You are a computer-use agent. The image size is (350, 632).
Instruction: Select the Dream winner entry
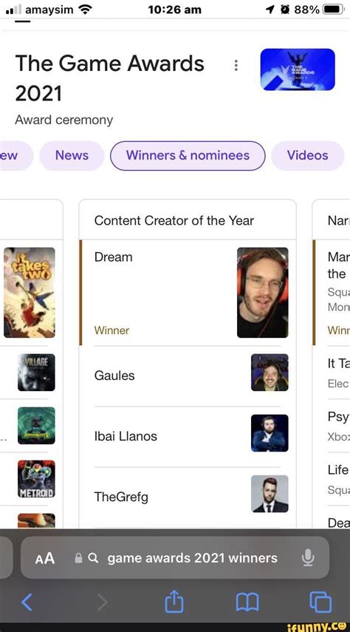[x=188, y=293]
